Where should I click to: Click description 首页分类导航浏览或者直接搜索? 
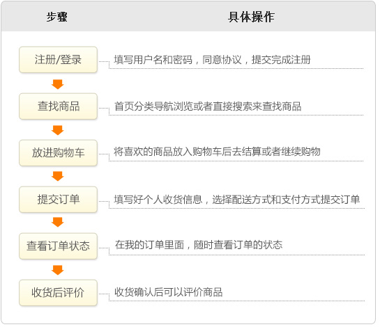pos(188,106)
